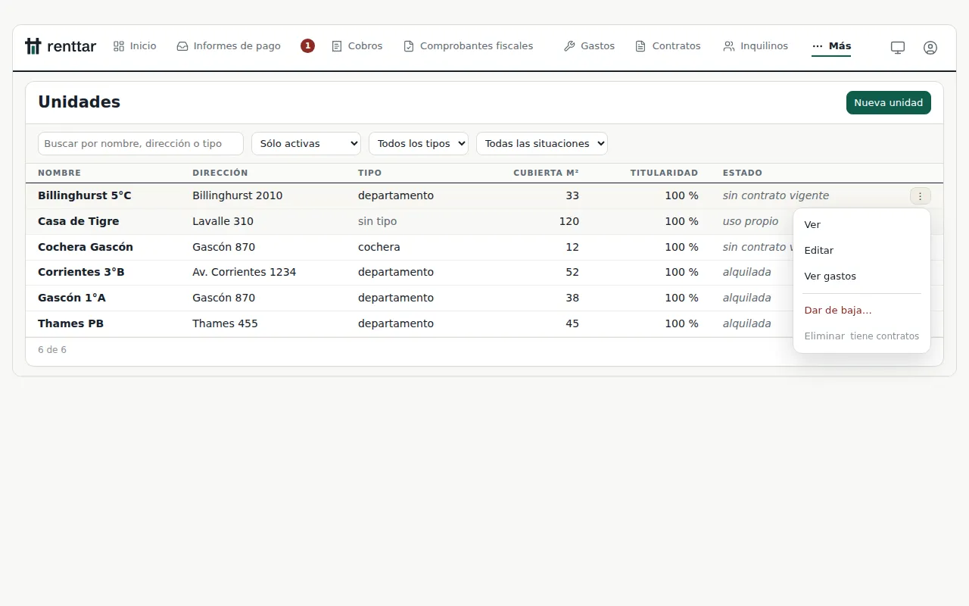Open the Contratos page
This screenshot has height=606, width=969.
(x=668, y=46)
